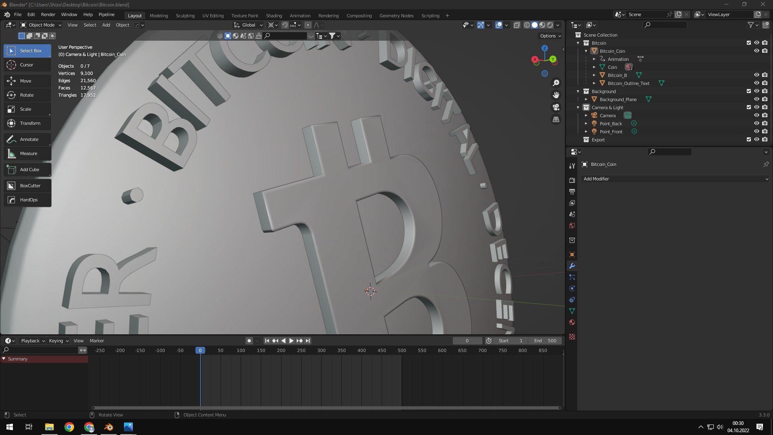The image size is (773, 435).
Task: Open Global transform orientation dropdown
Action: [x=248, y=25]
